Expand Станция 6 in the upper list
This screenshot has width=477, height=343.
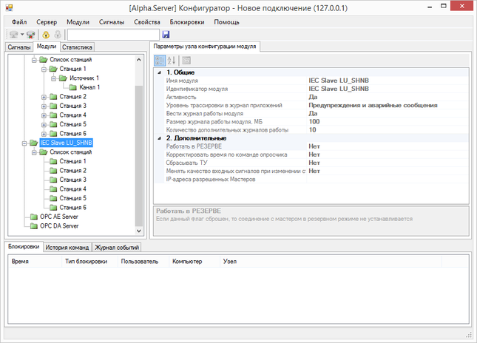pos(44,134)
